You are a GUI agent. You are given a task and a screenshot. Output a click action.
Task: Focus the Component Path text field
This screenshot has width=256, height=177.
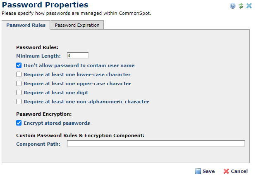(156, 144)
